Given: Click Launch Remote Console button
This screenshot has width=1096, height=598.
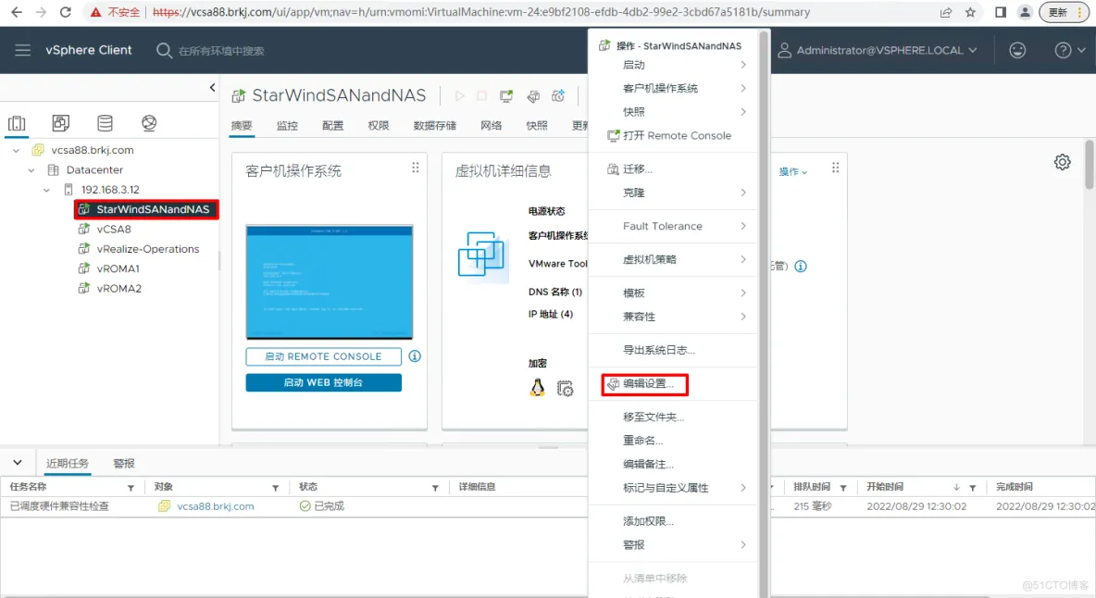Looking at the screenshot, I should tap(324, 356).
